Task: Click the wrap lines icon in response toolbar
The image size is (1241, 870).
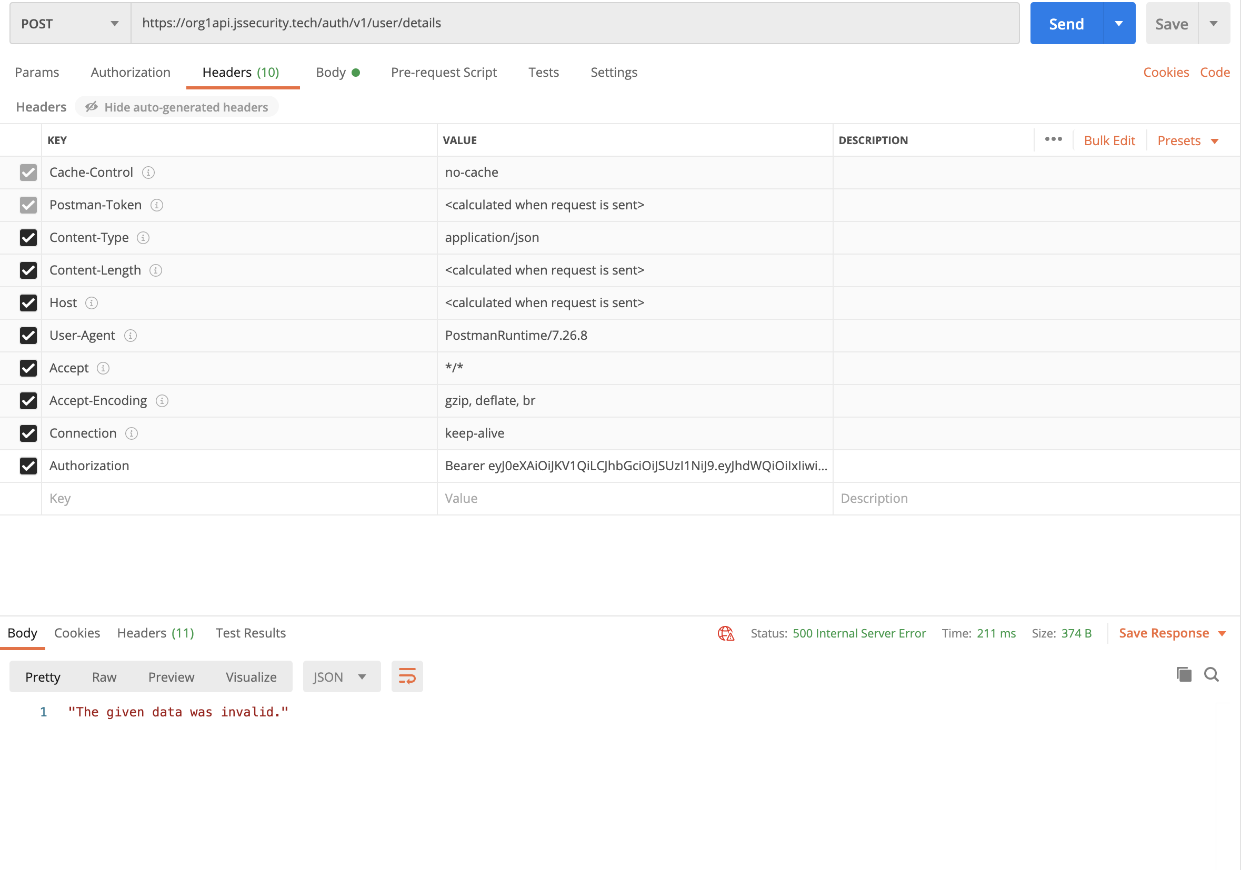Action: point(406,676)
